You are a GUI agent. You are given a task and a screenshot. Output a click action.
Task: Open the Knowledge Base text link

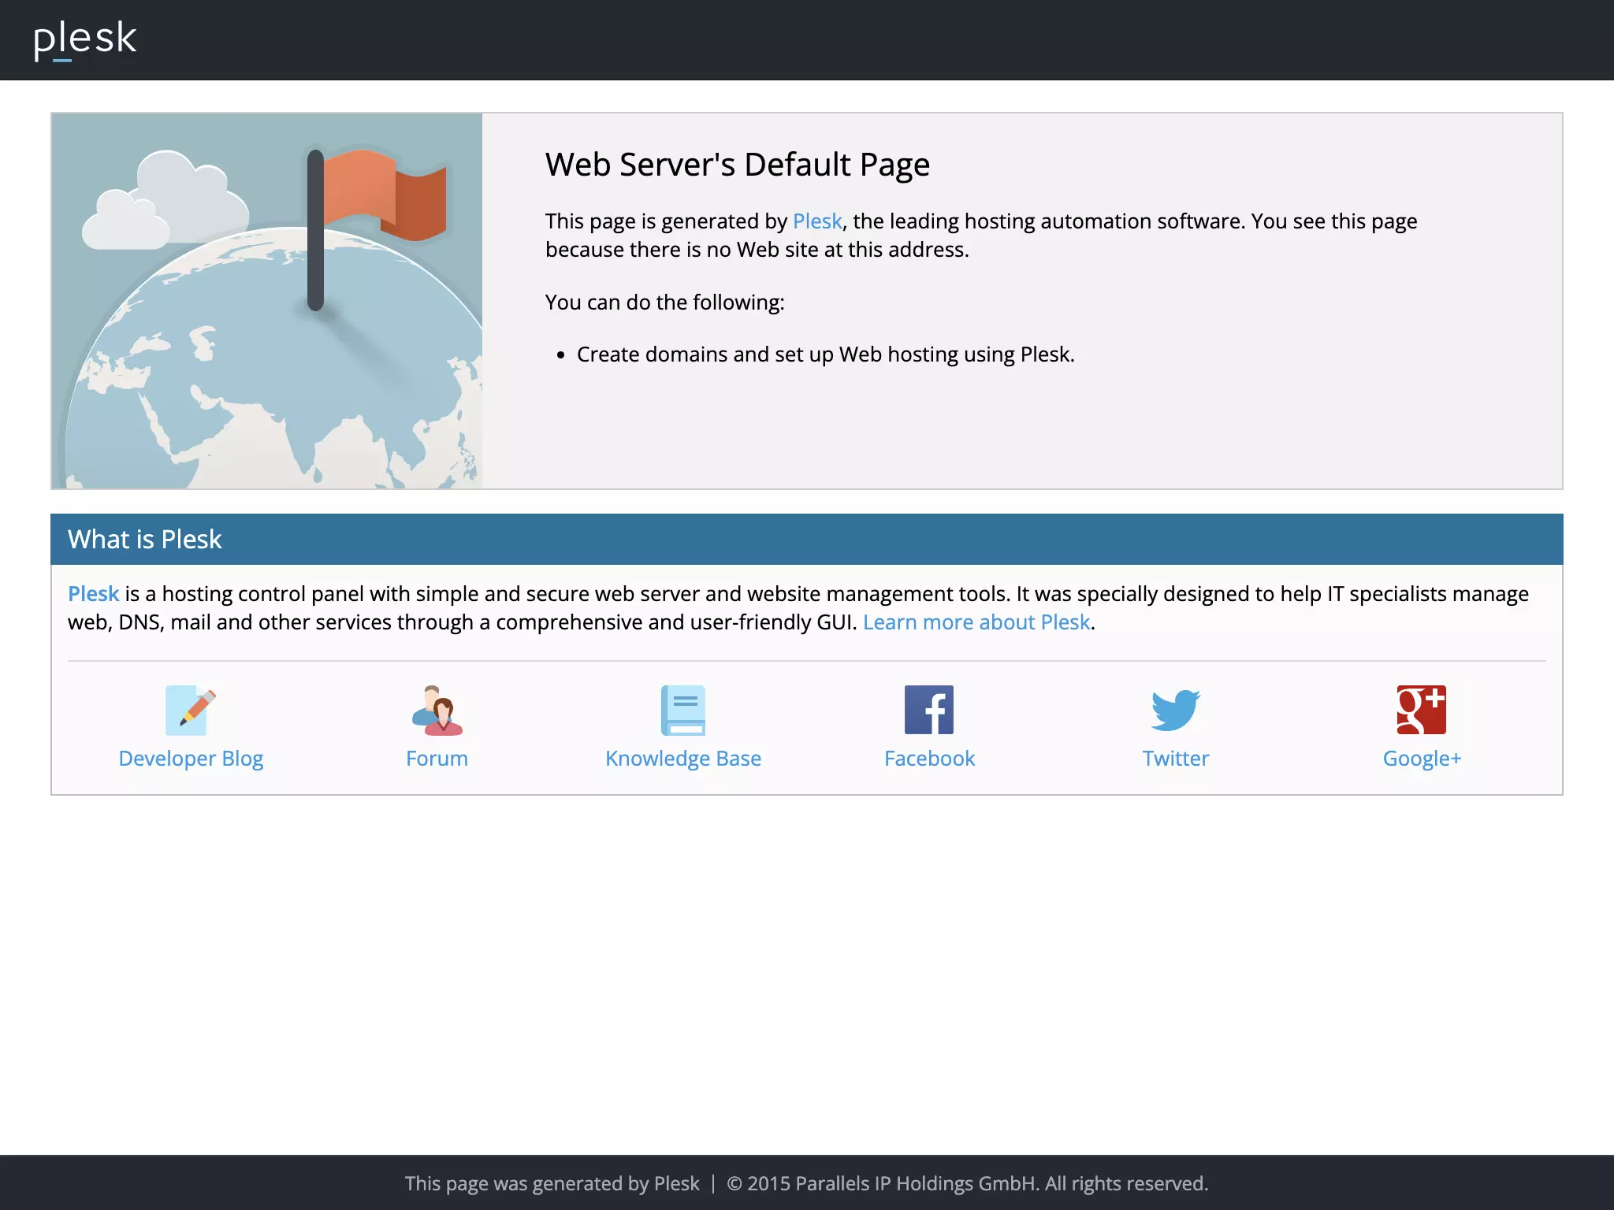683,759
